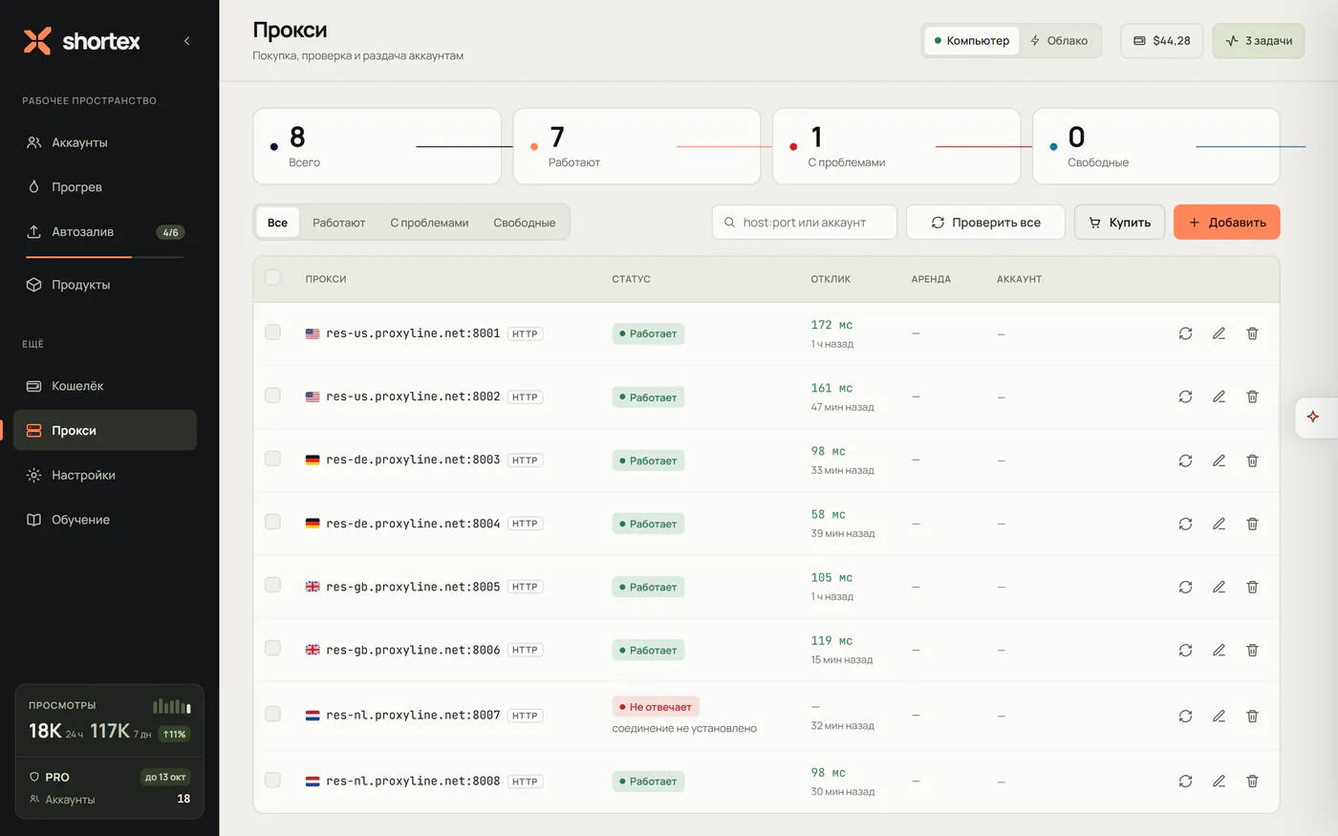Click the shortex logo
Screen dimensions: 1338x836
[x=82, y=41]
